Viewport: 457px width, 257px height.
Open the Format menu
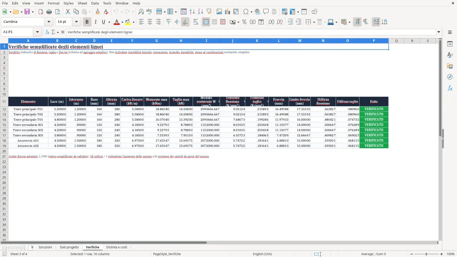(53, 3)
